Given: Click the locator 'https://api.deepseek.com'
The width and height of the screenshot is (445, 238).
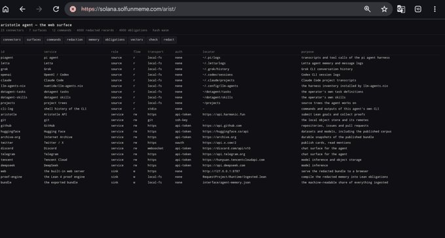Looking at the screenshot, I should pos(224,165).
